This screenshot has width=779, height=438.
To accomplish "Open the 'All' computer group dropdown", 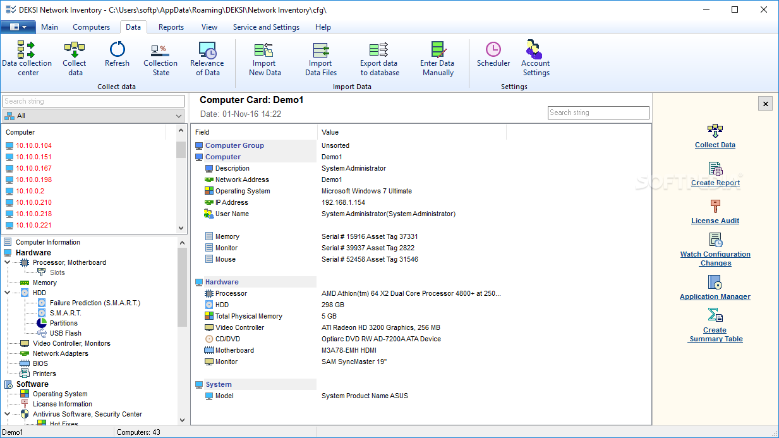I will click(x=93, y=116).
